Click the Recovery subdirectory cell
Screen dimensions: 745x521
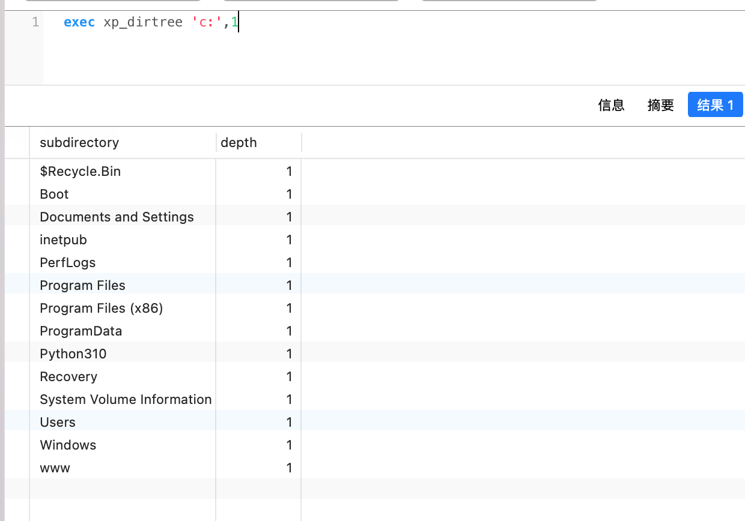click(x=68, y=377)
